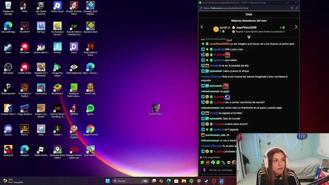Select the BlueStacks 5 desktop icon

[58, 89]
